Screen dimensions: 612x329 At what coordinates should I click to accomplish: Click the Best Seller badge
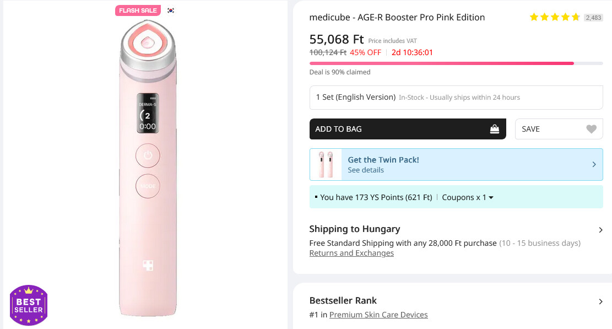point(29,305)
